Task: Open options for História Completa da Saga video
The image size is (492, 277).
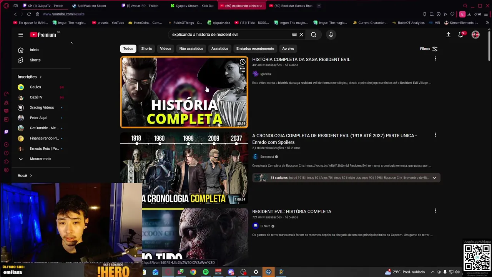Action: [435, 59]
